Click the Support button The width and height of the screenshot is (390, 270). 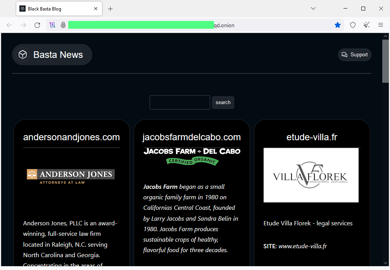coord(354,55)
